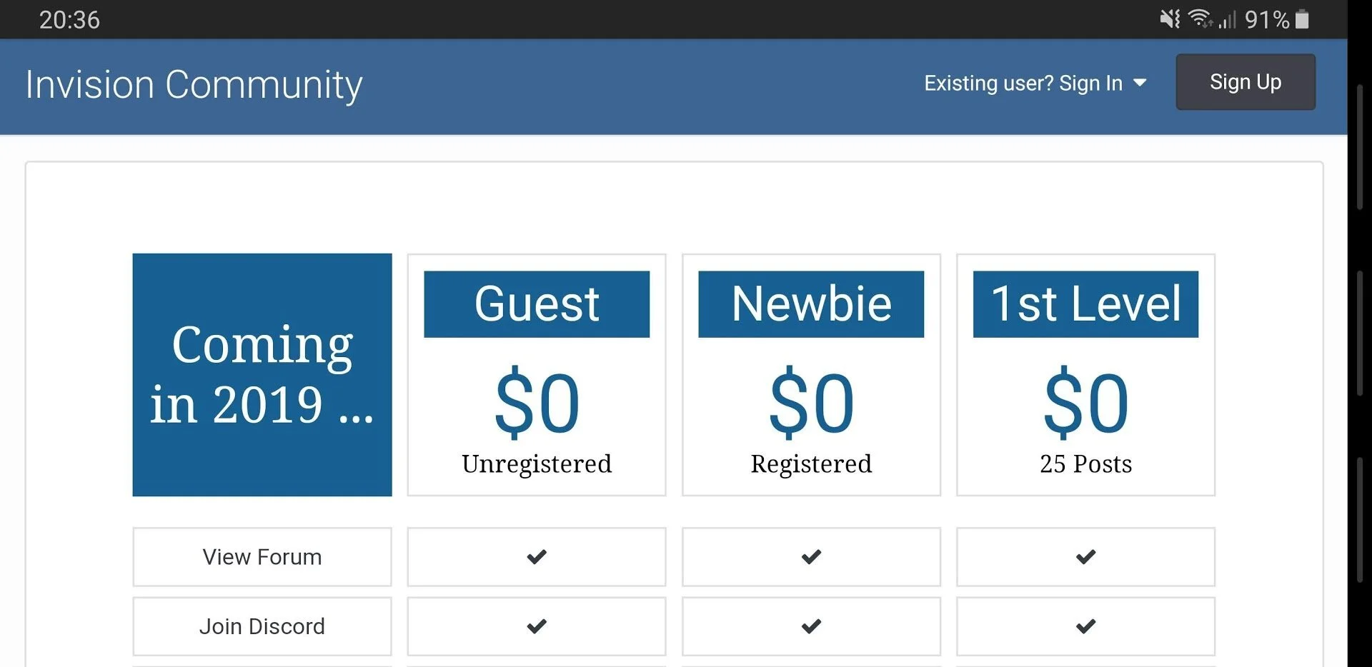The width and height of the screenshot is (1372, 667).
Task: Tap the muted sound status icon
Action: [x=1170, y=19]
